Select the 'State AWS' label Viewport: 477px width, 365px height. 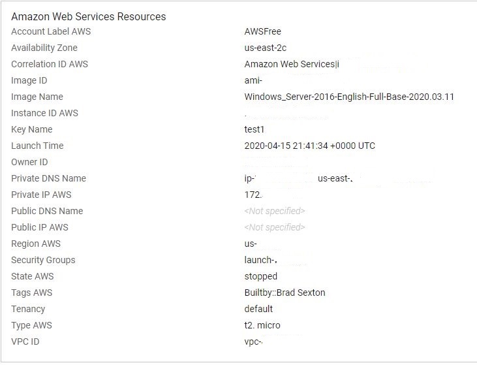[x=32, y=276]
